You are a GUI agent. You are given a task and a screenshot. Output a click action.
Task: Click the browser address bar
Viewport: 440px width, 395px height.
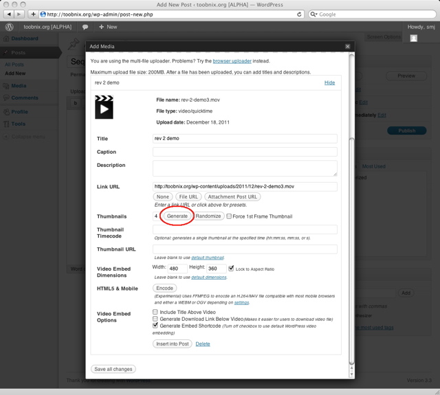pos(171,14)
